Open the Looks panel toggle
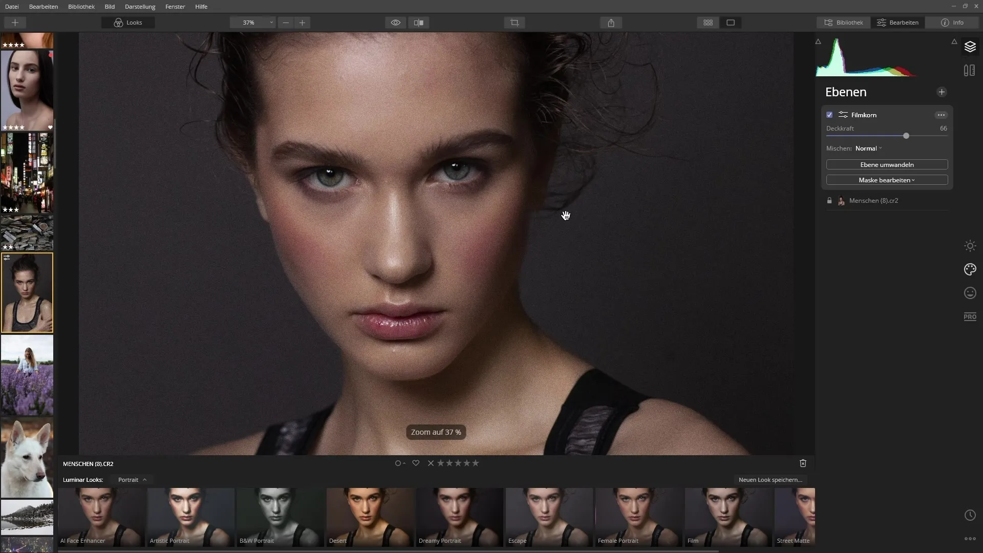 (128, 23)
